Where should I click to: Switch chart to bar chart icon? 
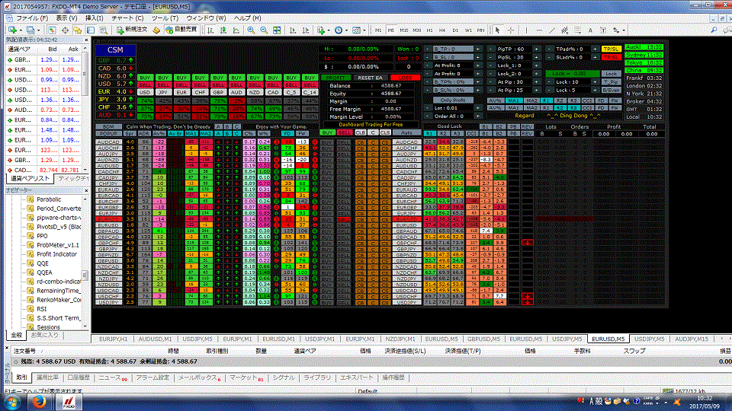tap(210, 30)
